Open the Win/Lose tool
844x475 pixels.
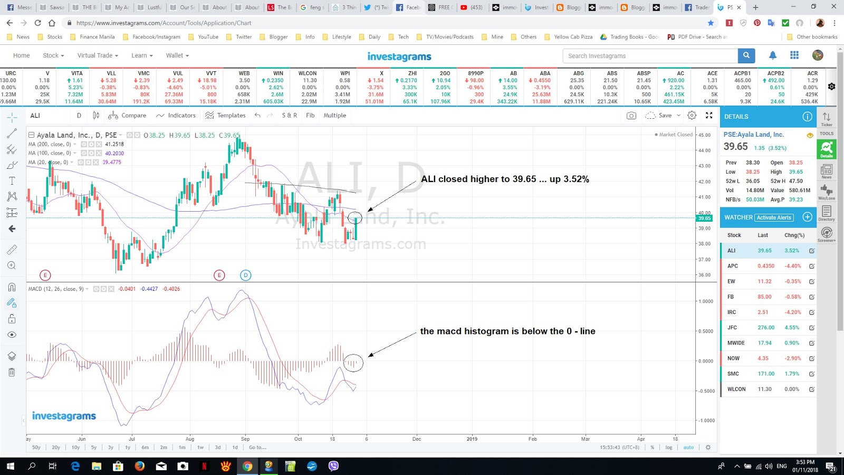827,192
